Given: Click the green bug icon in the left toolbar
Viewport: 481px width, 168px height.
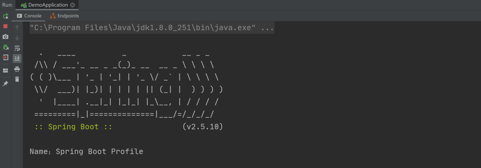Looking at the screenshot, I should (5, 47).
